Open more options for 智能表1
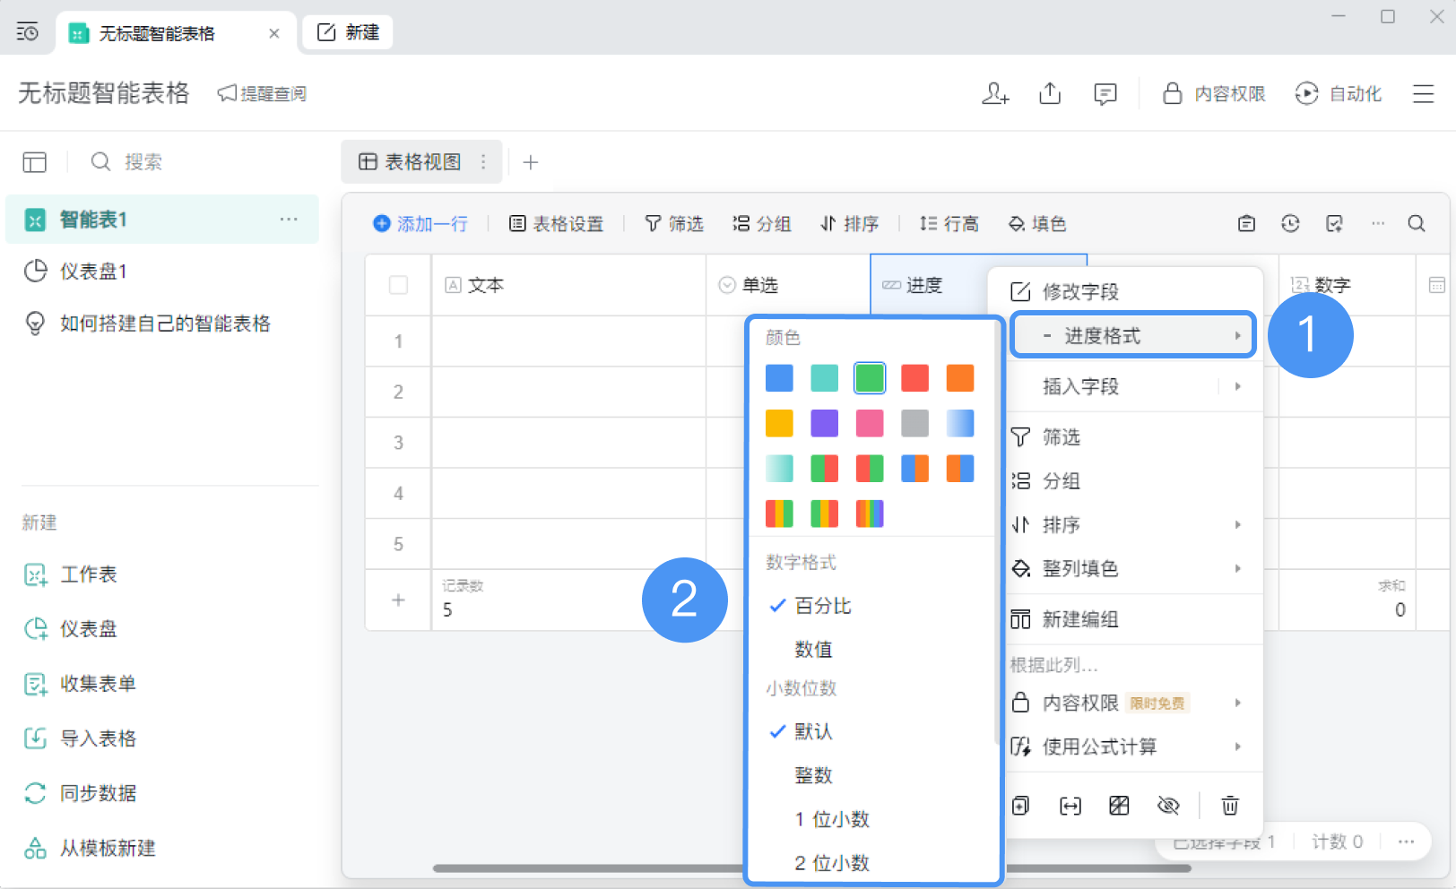 [289, 220]
